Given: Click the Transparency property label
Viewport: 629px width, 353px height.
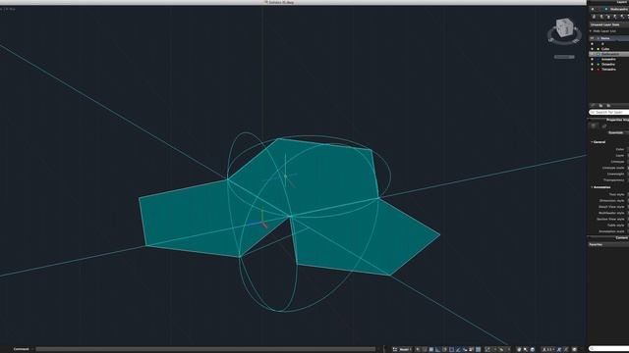Looking at the screenshot, I should (x=613, y=180).
